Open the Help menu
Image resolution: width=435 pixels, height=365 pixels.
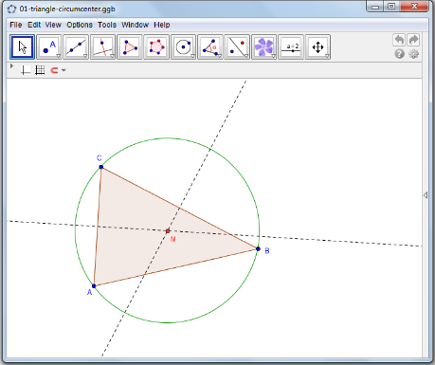pos(162,25)
